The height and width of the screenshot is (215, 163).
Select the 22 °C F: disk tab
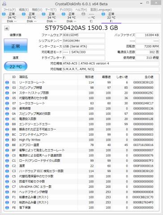point(111,17)
